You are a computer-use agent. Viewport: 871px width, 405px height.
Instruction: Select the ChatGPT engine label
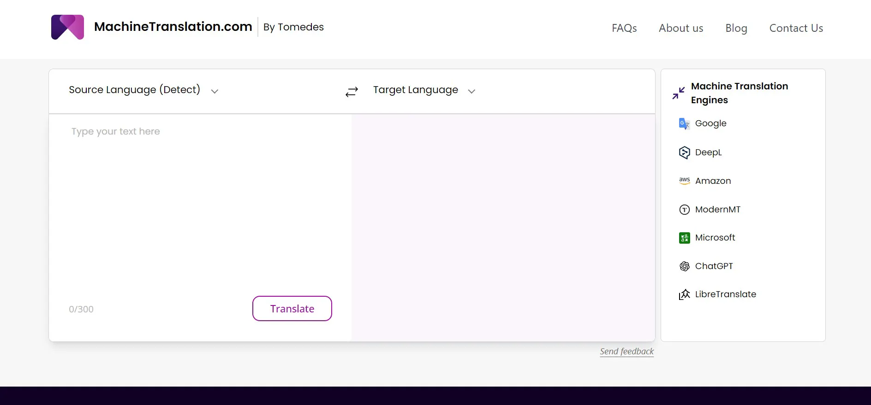(x=714, y=266)
